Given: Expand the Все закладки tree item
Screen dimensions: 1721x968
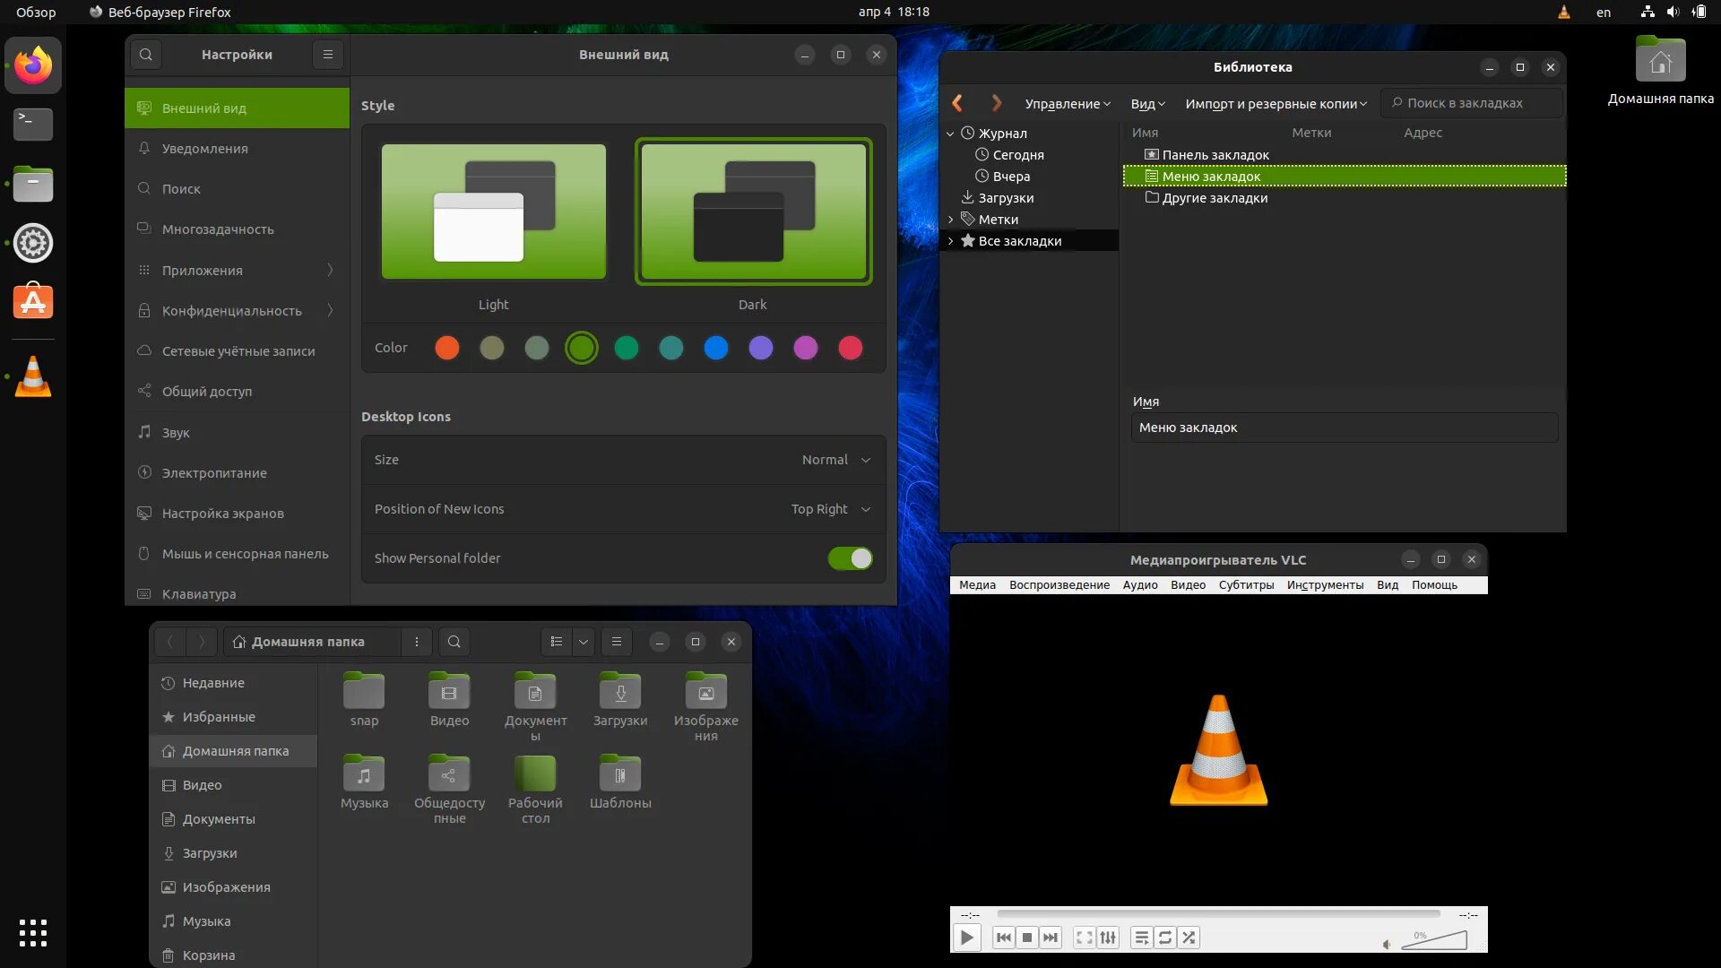Looking at the screenshot, I should tap(951, 241).
